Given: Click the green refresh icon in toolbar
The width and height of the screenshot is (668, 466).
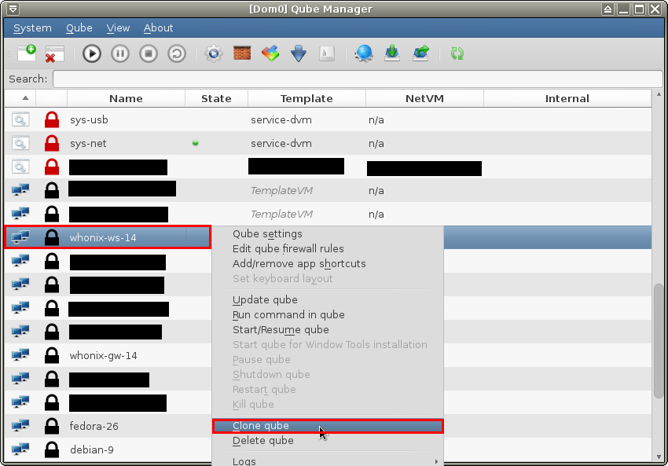Looking at the screenshot, I should click(457, 53).
